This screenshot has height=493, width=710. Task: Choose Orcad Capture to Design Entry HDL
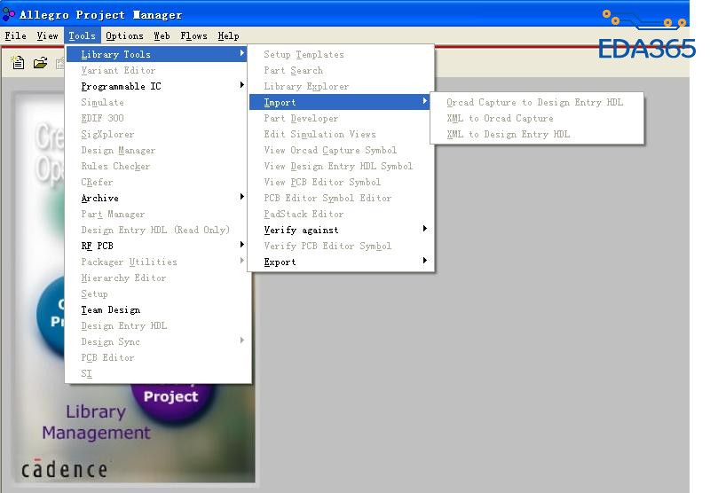coord(537,102)
